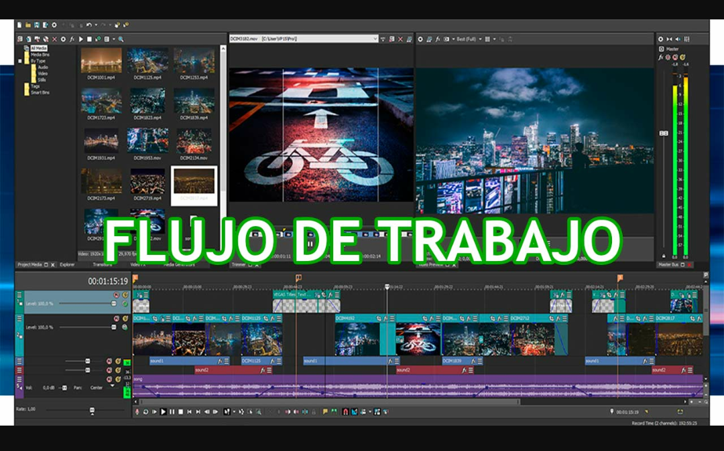Switch to the Explorer tab
The height and width of the screenshot is (451, 724).
67,265
